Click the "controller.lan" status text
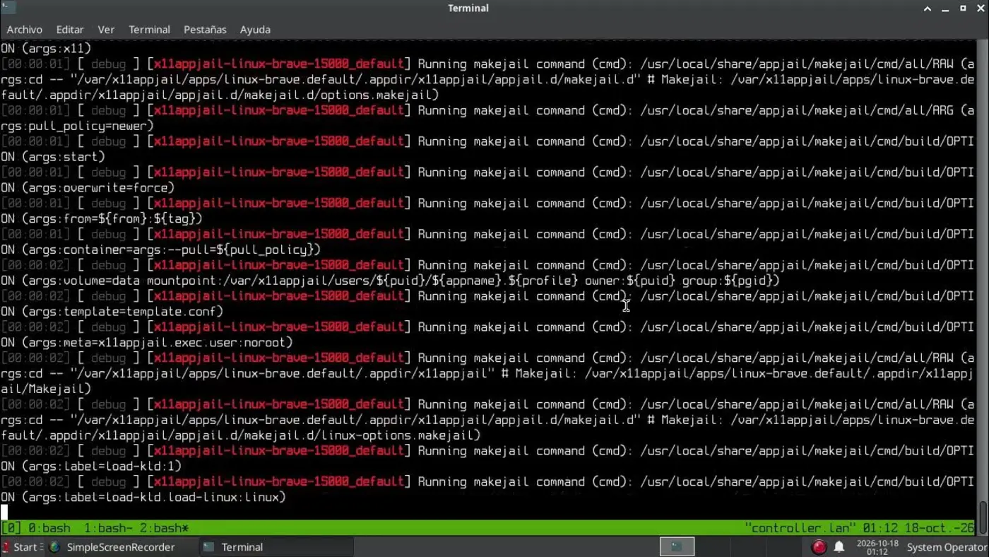 [800, 528]
